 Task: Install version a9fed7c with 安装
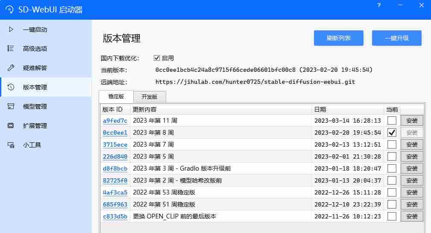point(412,121)
